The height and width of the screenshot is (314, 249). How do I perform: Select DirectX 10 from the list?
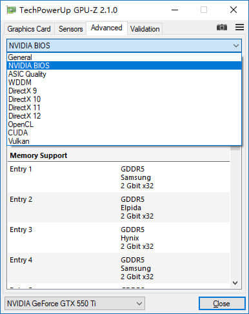coord(124,99)
